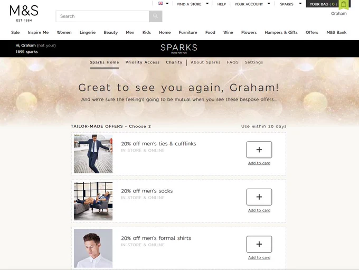Expand the Find a Store dropdown arrow
This screenshot has height=270, width=359.
pyautogui.click(x=207, y=4)
